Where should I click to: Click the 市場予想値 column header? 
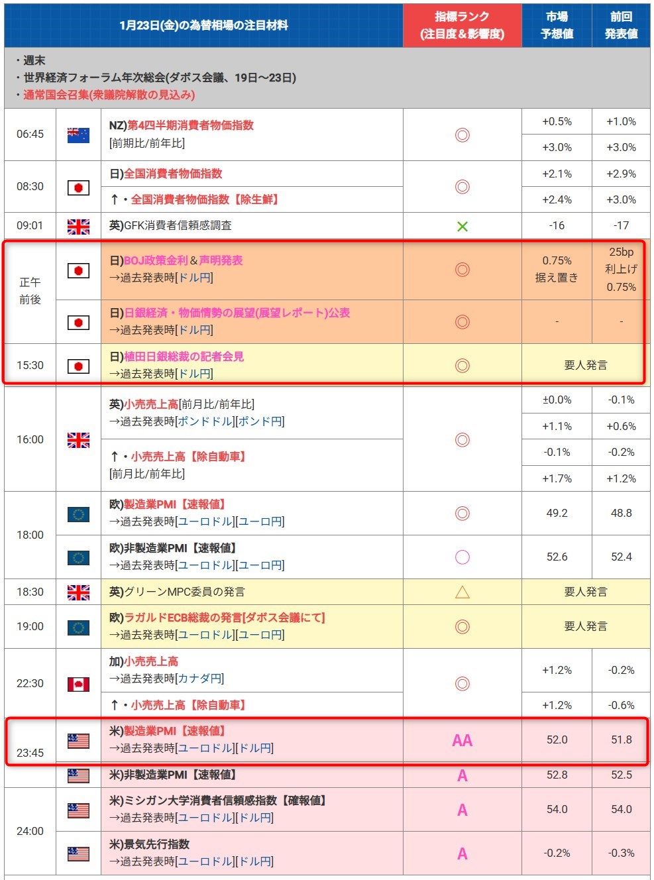(x=557, y=25)
